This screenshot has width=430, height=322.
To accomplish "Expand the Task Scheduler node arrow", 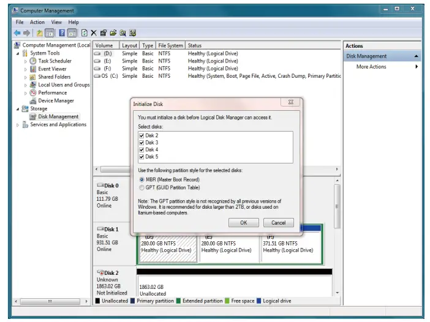I will [x=26, y=61].
